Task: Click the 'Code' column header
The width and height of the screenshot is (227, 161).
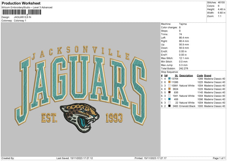Action: 200,76
